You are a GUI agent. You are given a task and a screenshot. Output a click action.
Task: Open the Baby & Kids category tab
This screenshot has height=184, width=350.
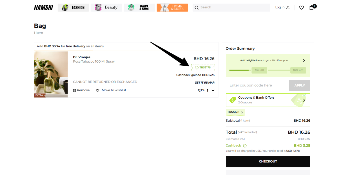click(x=139, y=7)
